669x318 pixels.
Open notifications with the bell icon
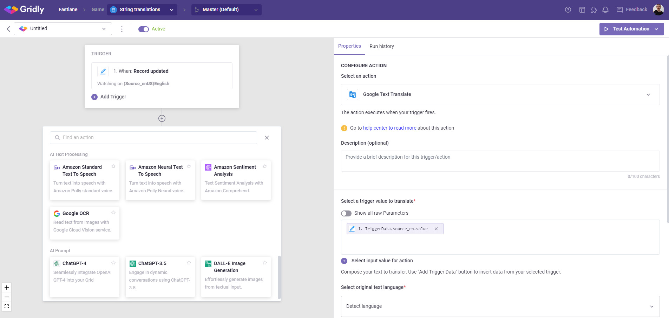point(605,9)
